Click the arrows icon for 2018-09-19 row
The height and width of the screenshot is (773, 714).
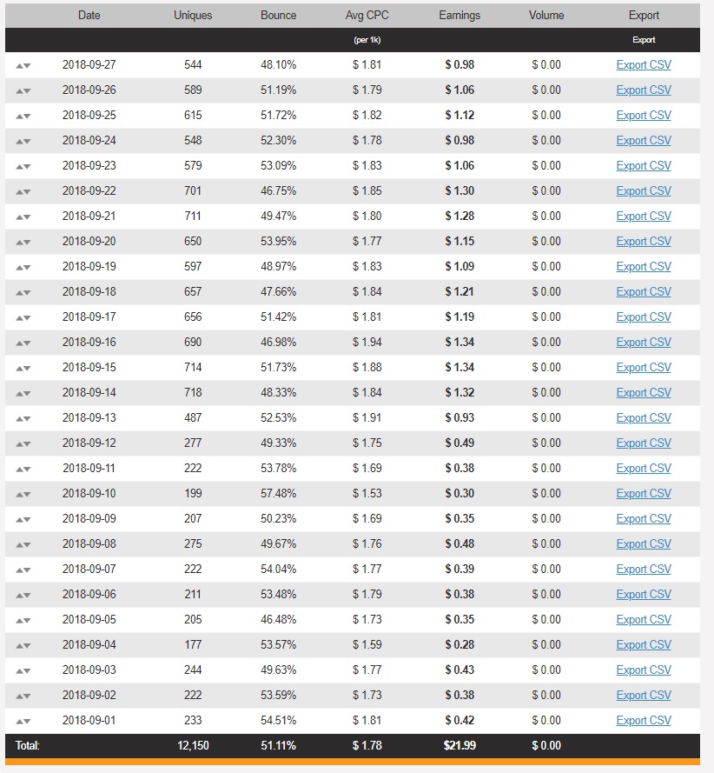(x=23, y=267)
